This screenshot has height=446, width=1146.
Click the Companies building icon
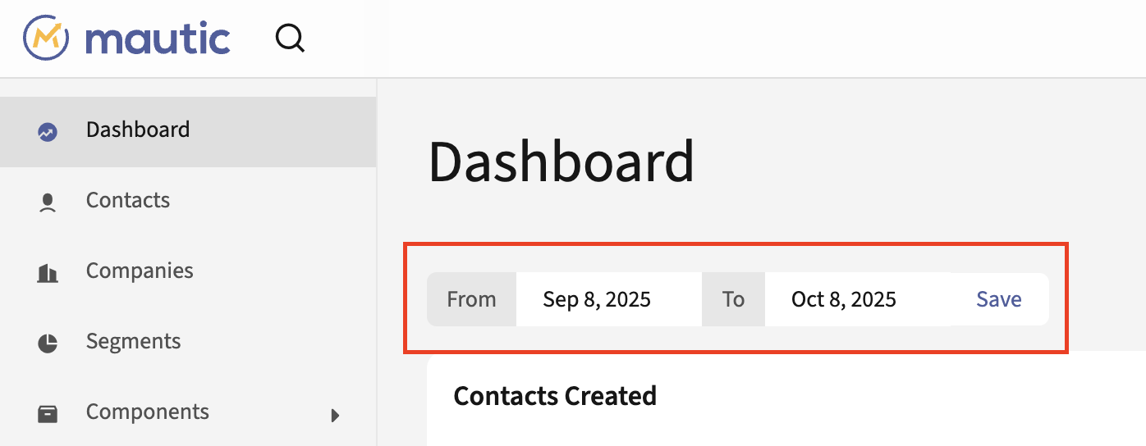(48, 272)
